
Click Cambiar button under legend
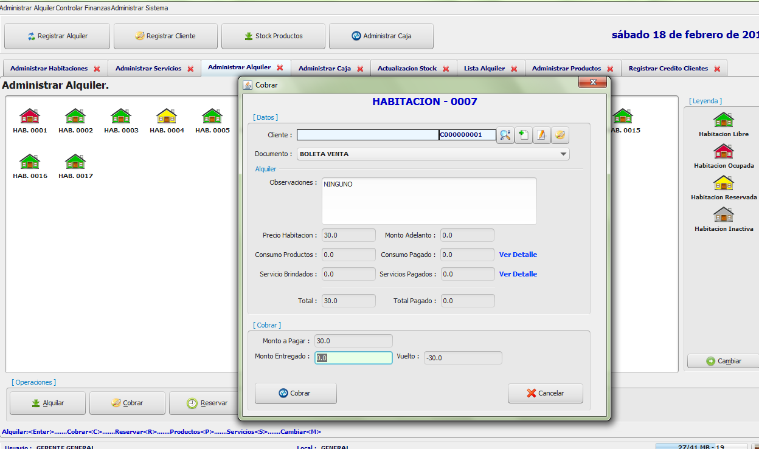point(723,361)
